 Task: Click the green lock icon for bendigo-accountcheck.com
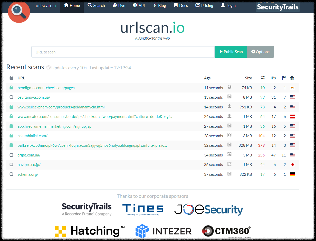(x=11, y=88)
